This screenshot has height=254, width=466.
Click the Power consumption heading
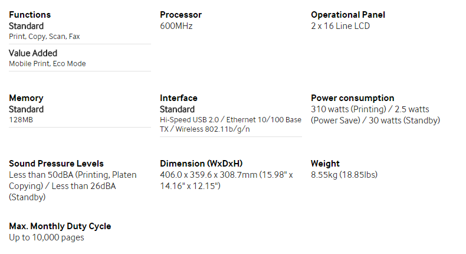[353, 98]
